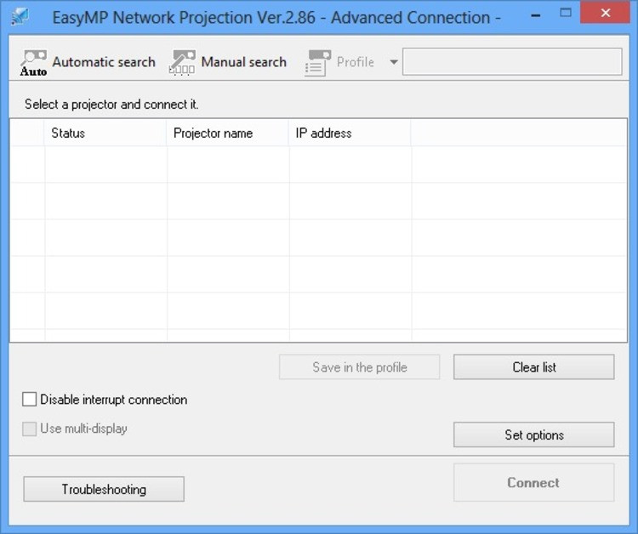Focus the profile search text field
Screen dimensions: 638x534
click(x=512, y=62)
